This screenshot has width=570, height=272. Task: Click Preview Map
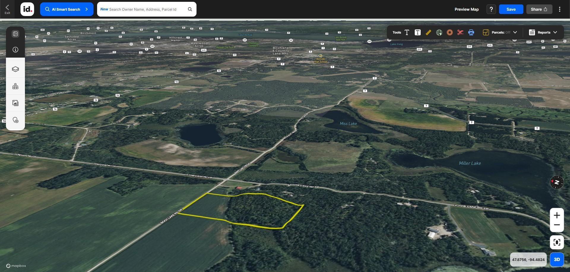[466, 9]
